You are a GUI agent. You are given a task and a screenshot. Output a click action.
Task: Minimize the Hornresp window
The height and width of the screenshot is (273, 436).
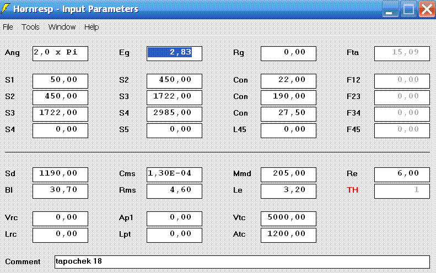[390, 9]
